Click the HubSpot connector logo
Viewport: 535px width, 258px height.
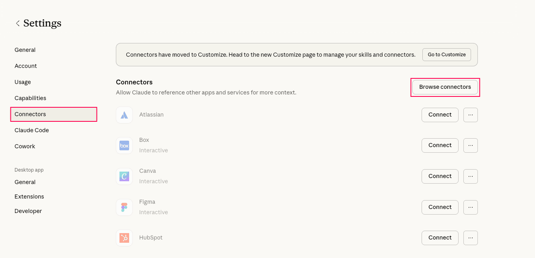(124, 238)
